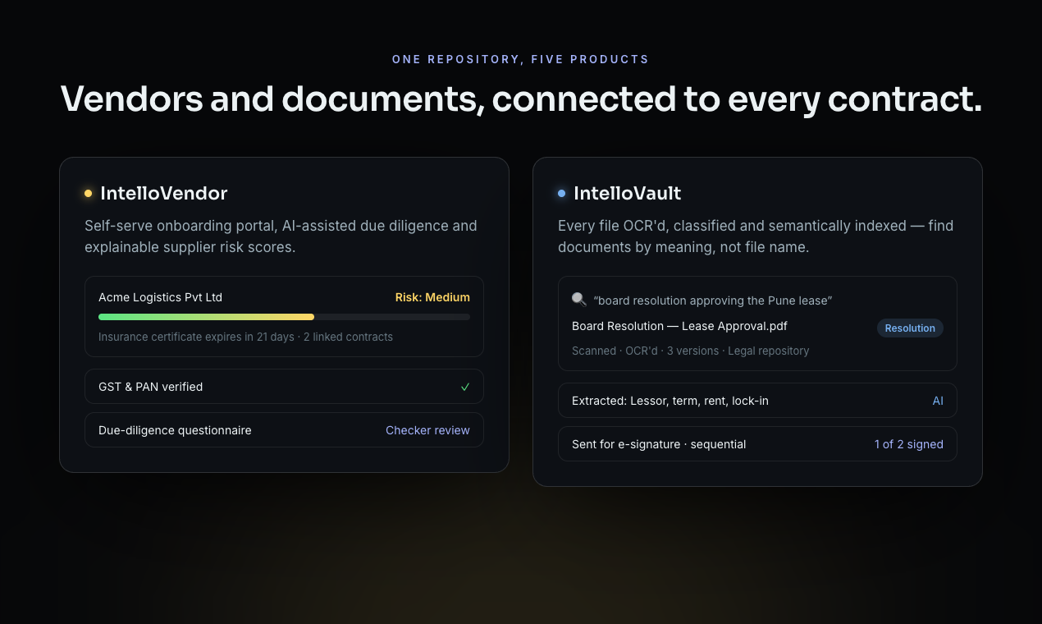Click the board resolution Pune lease search query
This screenshot has height=624, width=1042.
pyautogui.click(x=712, y=301)
